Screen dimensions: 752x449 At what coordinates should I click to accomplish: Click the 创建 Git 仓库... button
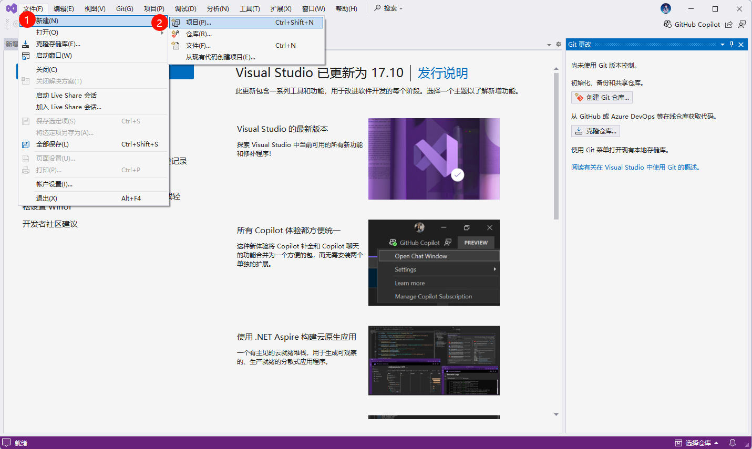point(602,97)
